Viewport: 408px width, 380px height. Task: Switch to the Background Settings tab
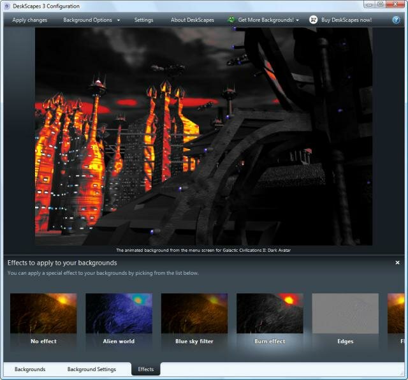click(92, 369)
